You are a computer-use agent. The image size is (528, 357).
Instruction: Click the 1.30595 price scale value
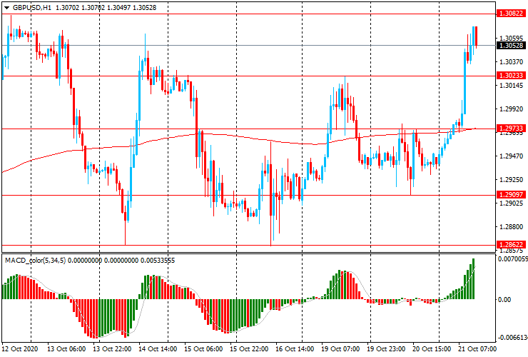(511, 38)
